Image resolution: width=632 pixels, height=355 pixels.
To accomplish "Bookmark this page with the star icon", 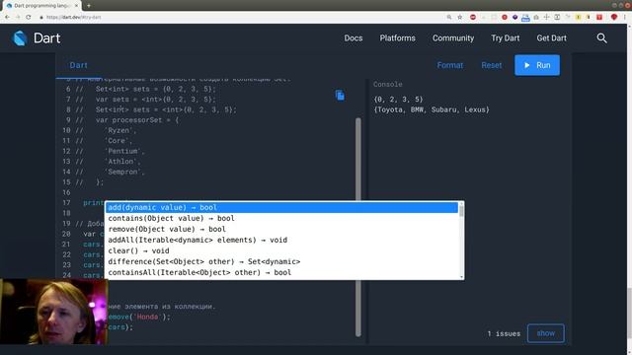I will point(460,18).
